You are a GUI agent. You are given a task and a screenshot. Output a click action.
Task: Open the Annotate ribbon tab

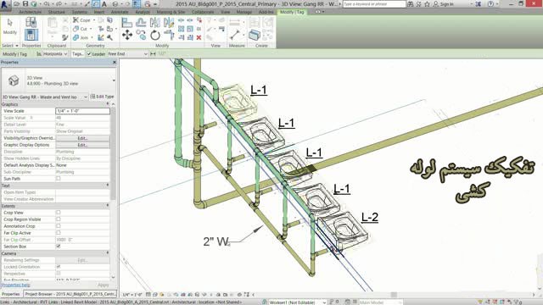pyautogui.click(x=120, y=12)
